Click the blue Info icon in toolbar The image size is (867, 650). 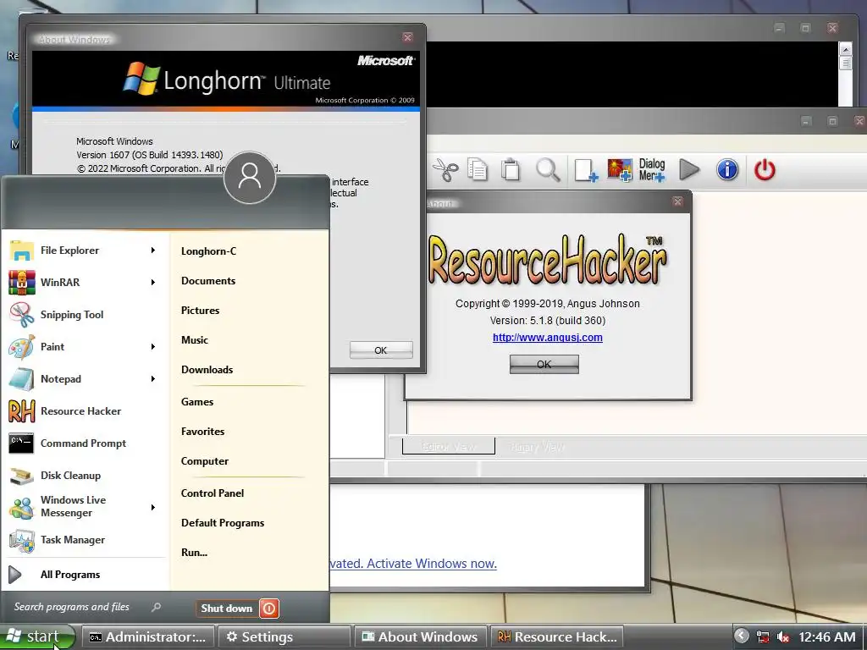click(x=727, y=169)
